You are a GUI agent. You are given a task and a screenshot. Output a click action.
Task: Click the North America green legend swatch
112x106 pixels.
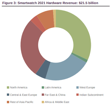click(x=8, y=87)
